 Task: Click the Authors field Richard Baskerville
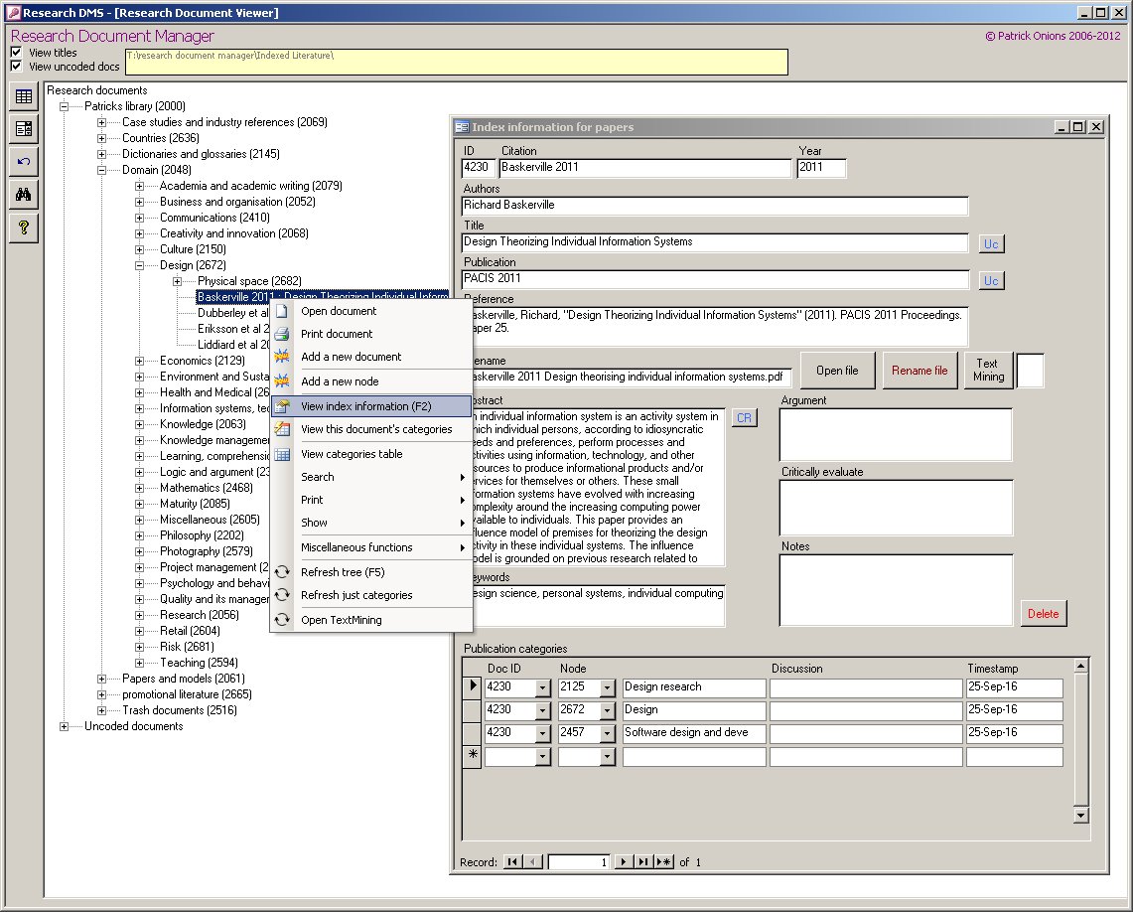click(715, 206)
